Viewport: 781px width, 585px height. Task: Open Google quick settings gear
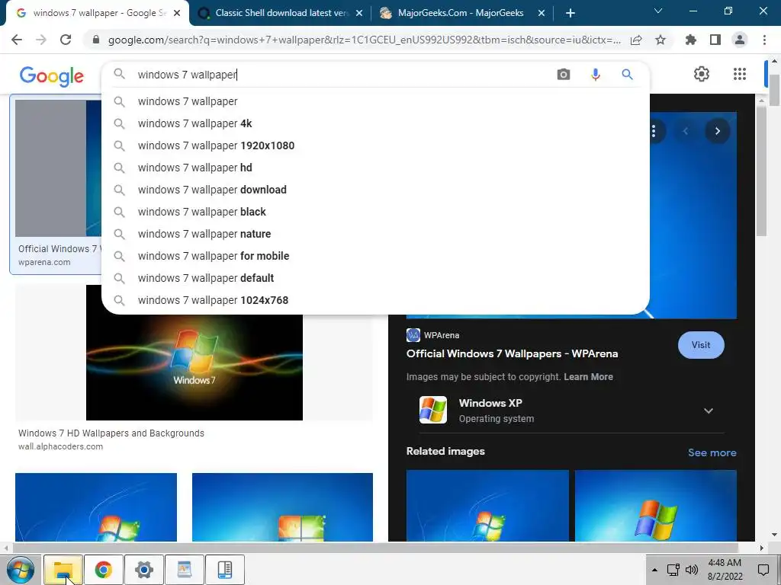pyautogui.click(x=702, y=74)
